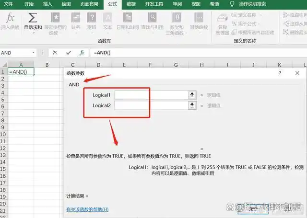Switch to the 绘图 ribbon tab
Screen dimensions: 307x218
pyautogui.click(x=66, y=4)
